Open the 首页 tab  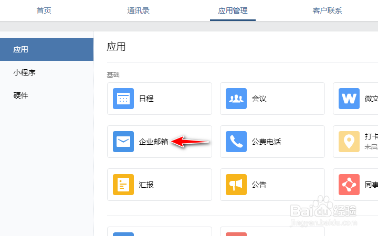point(44,10)
